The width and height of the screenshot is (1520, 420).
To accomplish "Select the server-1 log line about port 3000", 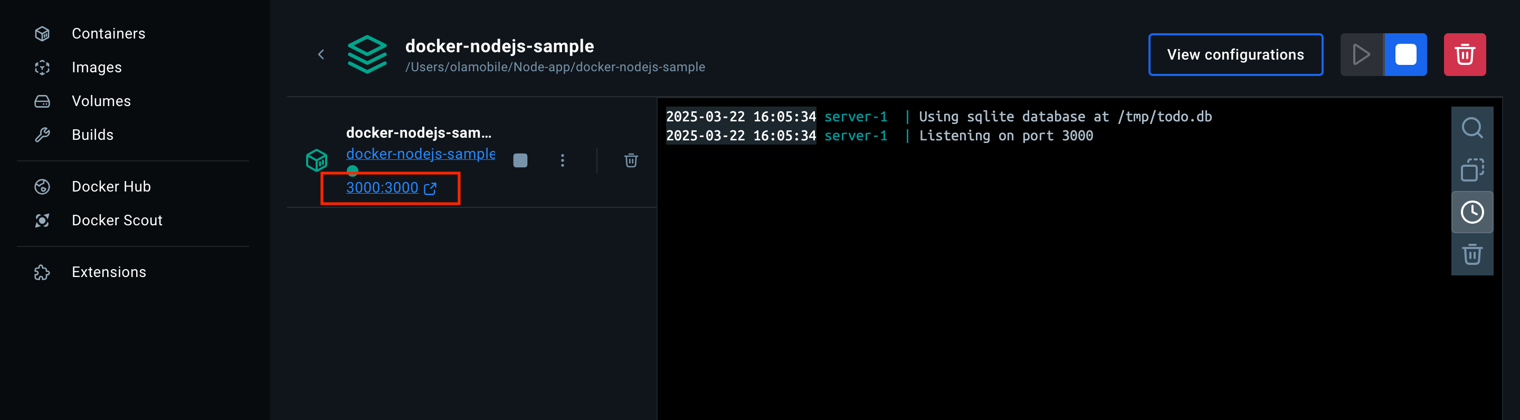I will [x=879, y=136].
